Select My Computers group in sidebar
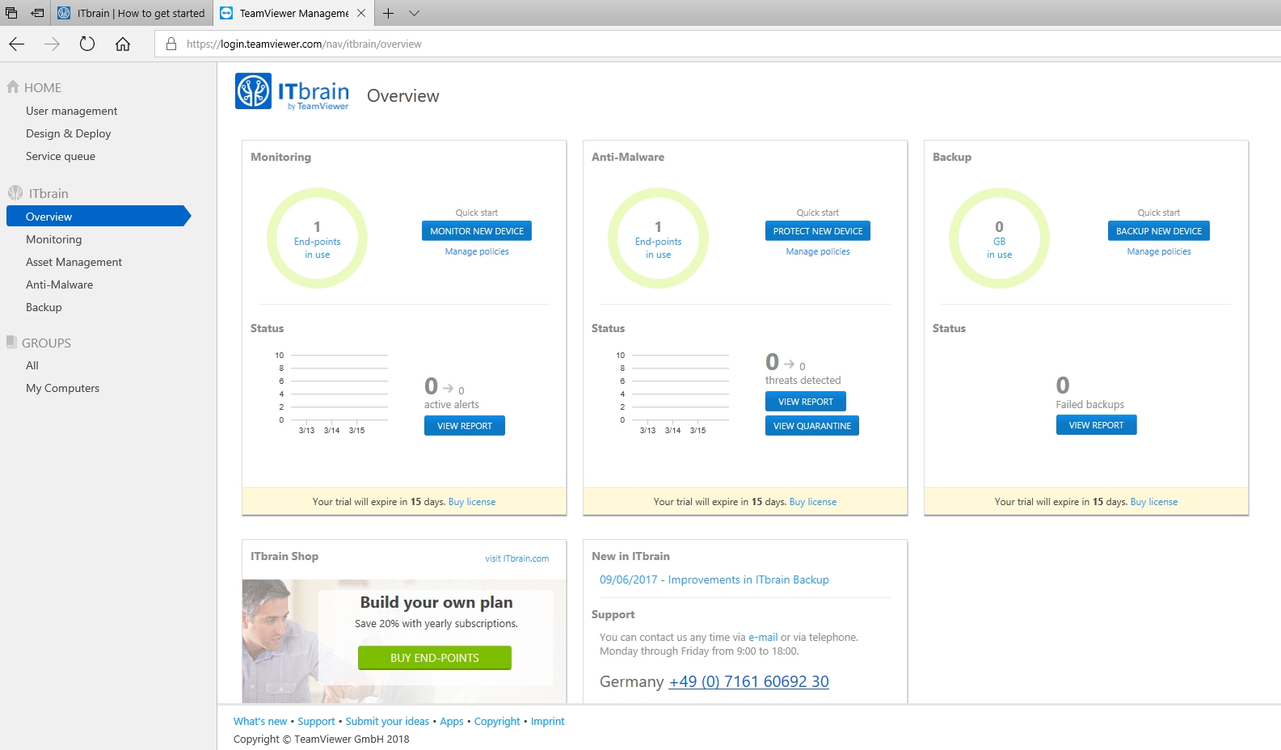 (x=63, y=388)
